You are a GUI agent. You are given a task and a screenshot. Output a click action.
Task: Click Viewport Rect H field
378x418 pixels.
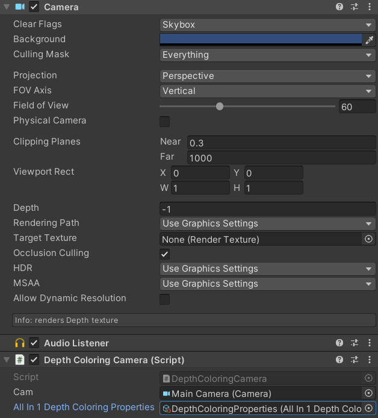tap(274, 188)
